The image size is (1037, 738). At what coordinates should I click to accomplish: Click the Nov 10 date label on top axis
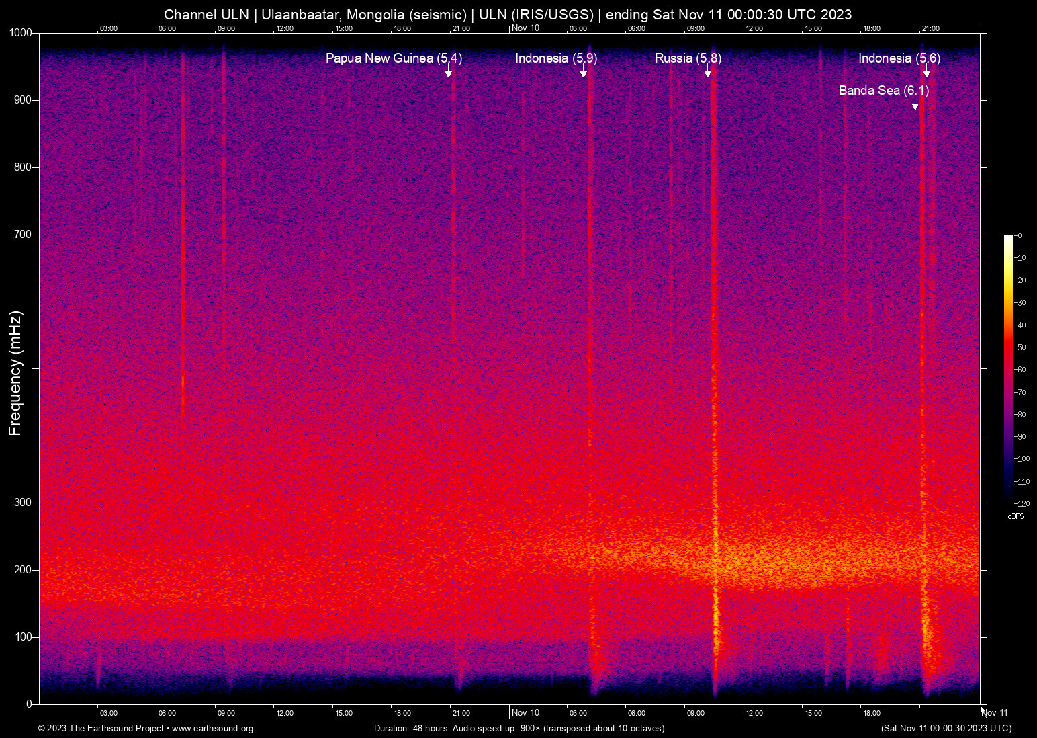525,28
